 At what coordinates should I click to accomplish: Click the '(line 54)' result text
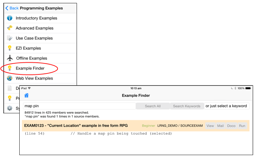click(35, 134)
